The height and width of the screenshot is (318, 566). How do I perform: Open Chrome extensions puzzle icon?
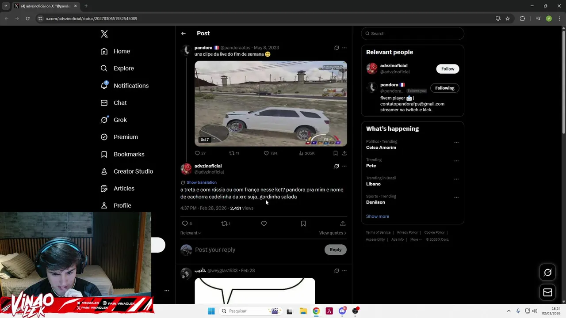pos(522,19)
